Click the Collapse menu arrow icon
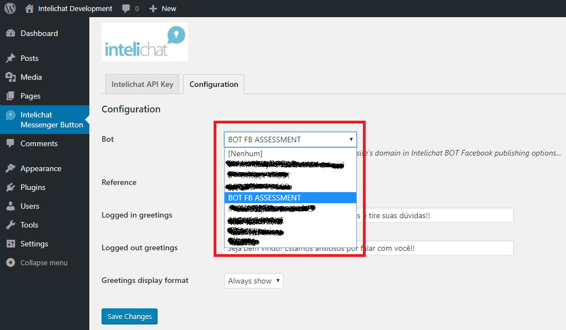Viewport: 566px width, 330px height. (x=11, y=262)
